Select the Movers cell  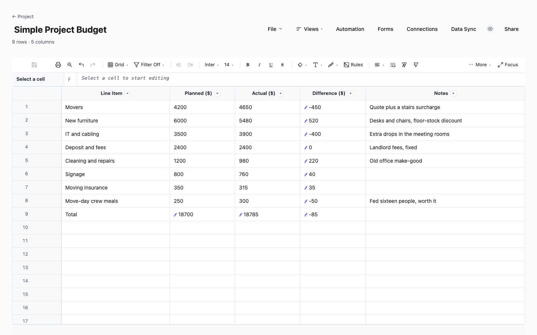(x=116, y=107)
